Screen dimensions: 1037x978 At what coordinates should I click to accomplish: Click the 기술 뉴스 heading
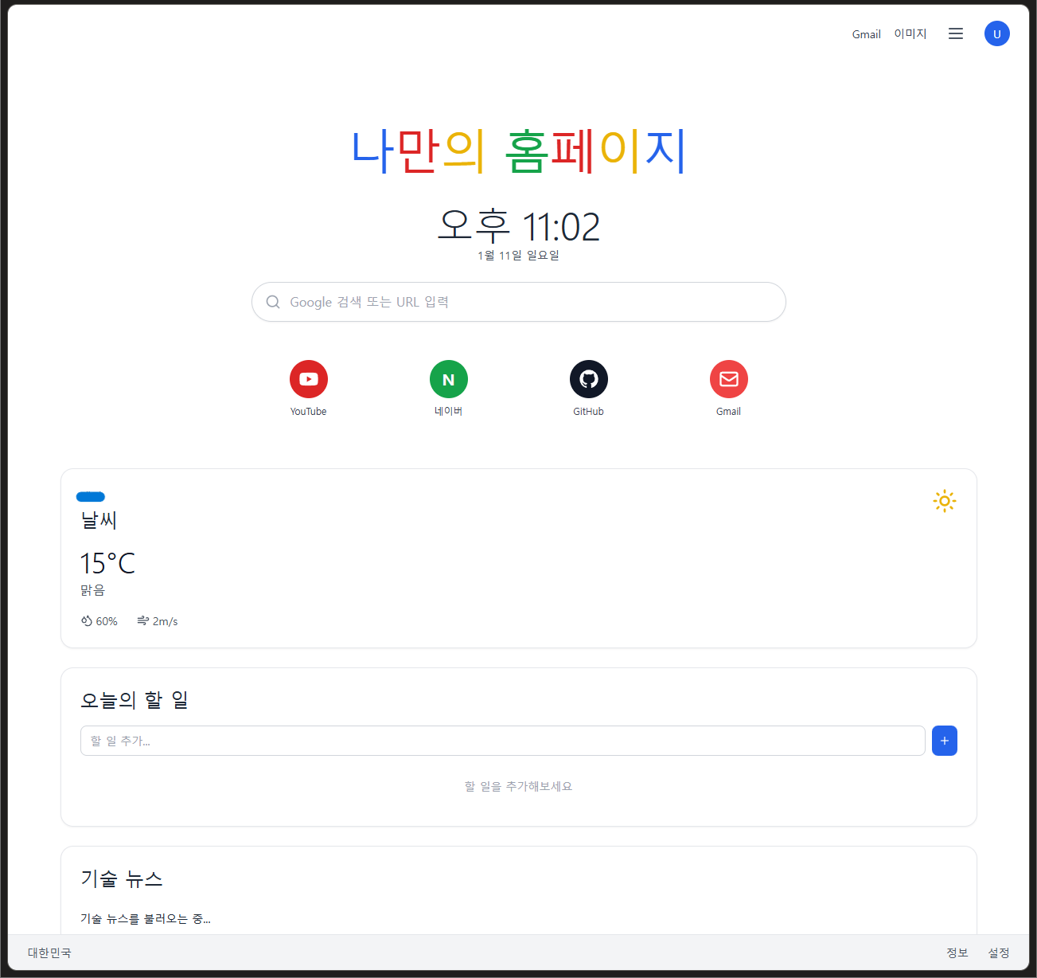pos(122,878)
